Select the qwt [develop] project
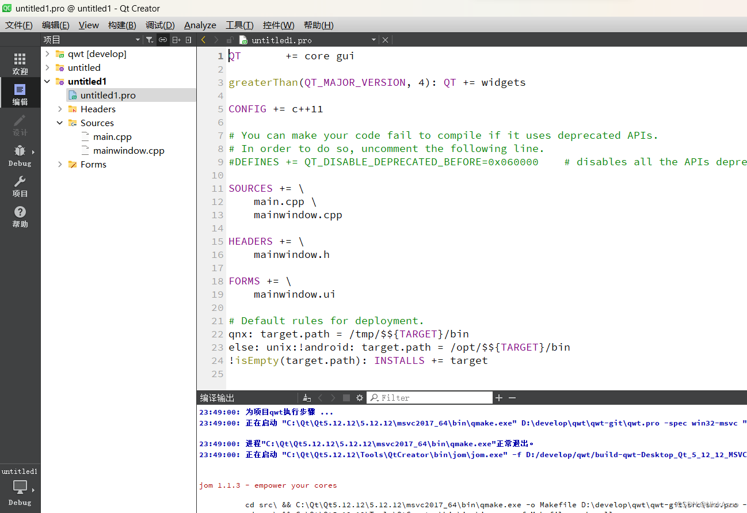 coord(97,54)
